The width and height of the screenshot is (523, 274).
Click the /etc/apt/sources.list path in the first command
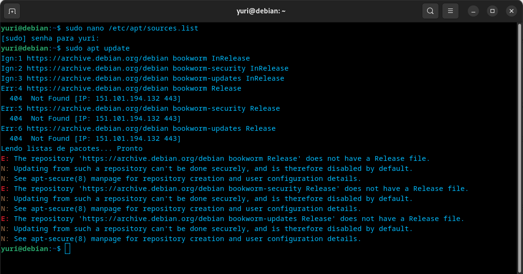(153, 28)
